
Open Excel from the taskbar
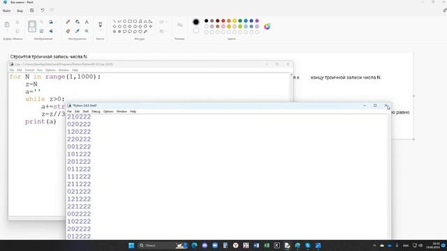point(267,245)
